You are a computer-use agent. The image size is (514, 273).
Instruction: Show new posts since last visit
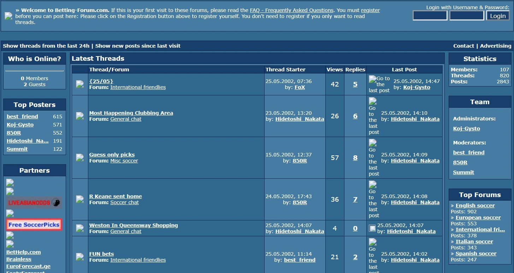click(x=138, y=46)
